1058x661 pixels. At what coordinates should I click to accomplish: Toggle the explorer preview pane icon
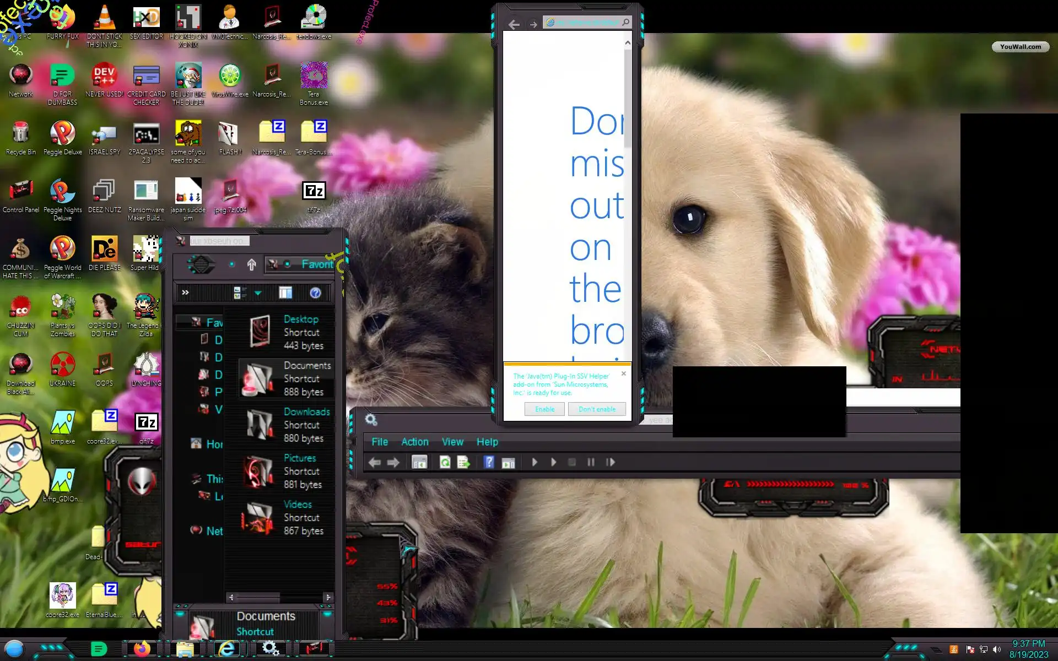pyautogui.click(x=285, y=293)
